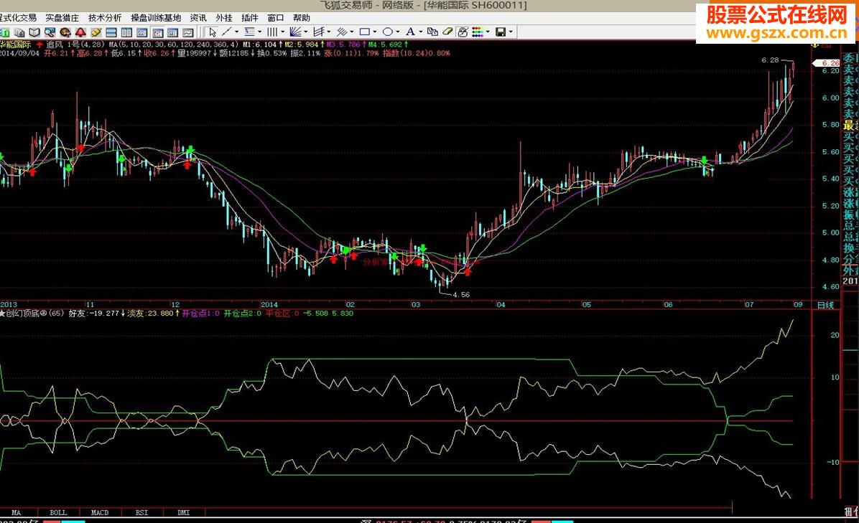Select the rectangle drawing tool
The image size is (859, 523).
[364, 32]
